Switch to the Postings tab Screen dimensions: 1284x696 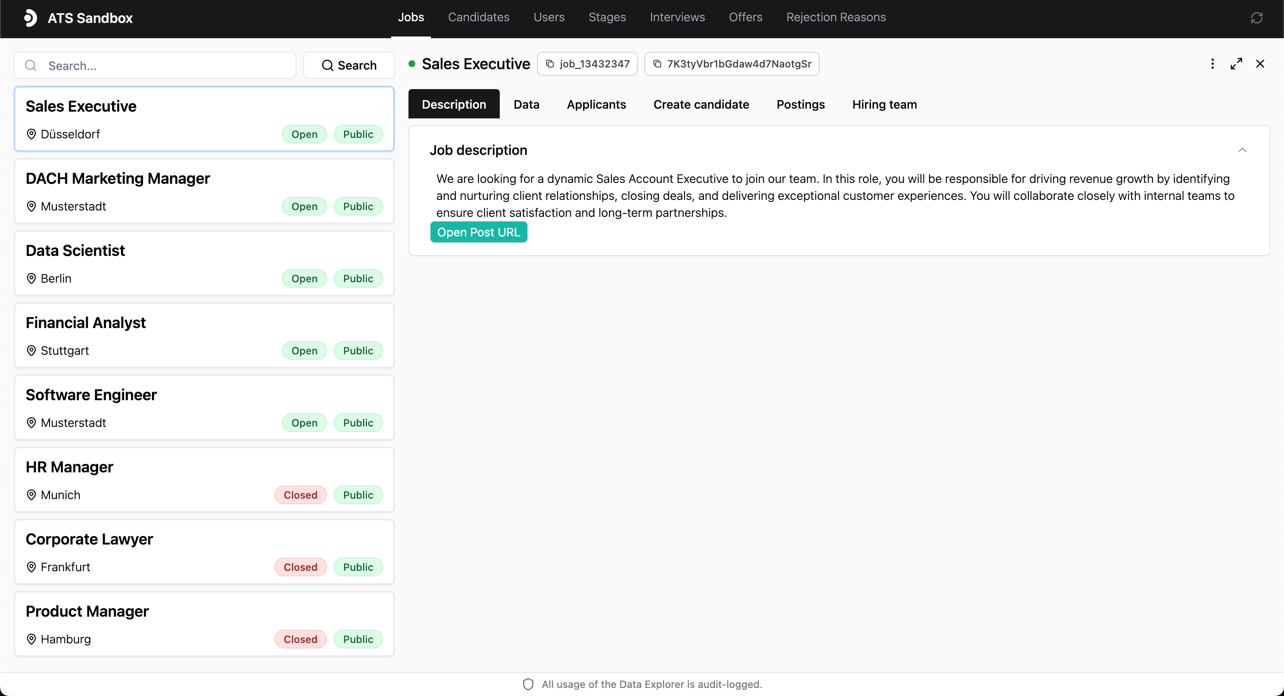(x=800, y=104)
